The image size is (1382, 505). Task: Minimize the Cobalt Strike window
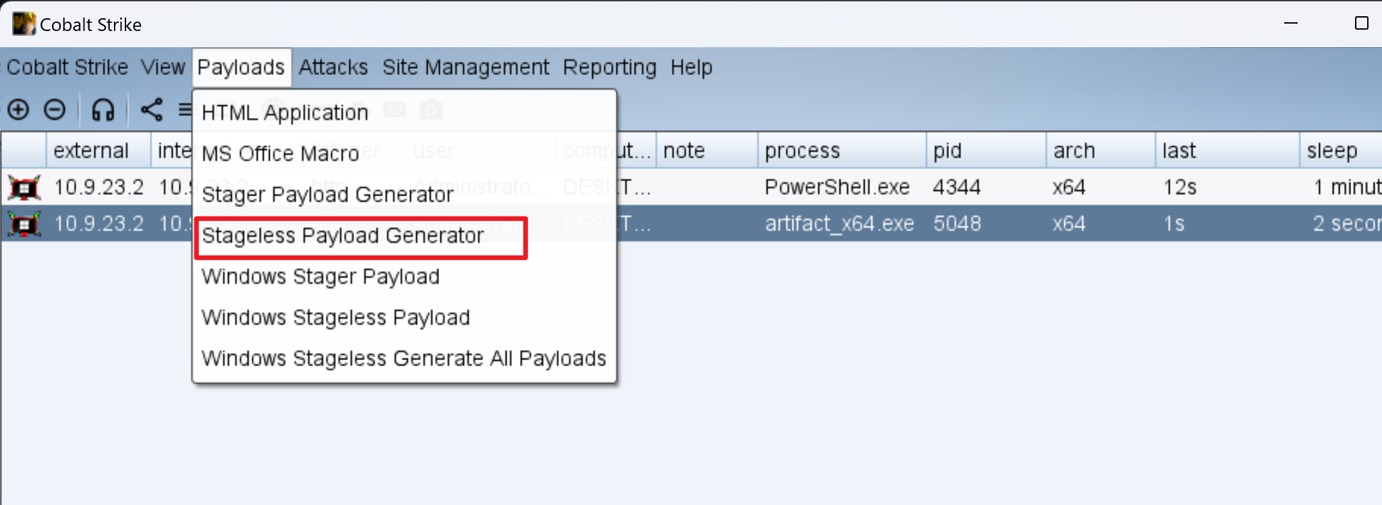pyautogui.click(x=1291, y=24)
